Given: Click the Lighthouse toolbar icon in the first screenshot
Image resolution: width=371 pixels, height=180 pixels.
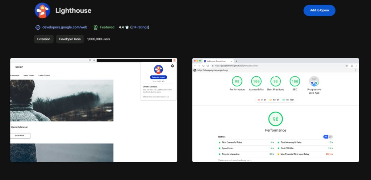Looking at the screenshot, I should 174,60.
